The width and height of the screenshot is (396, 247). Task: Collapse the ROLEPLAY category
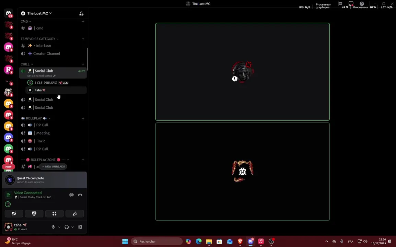[36, 118]
